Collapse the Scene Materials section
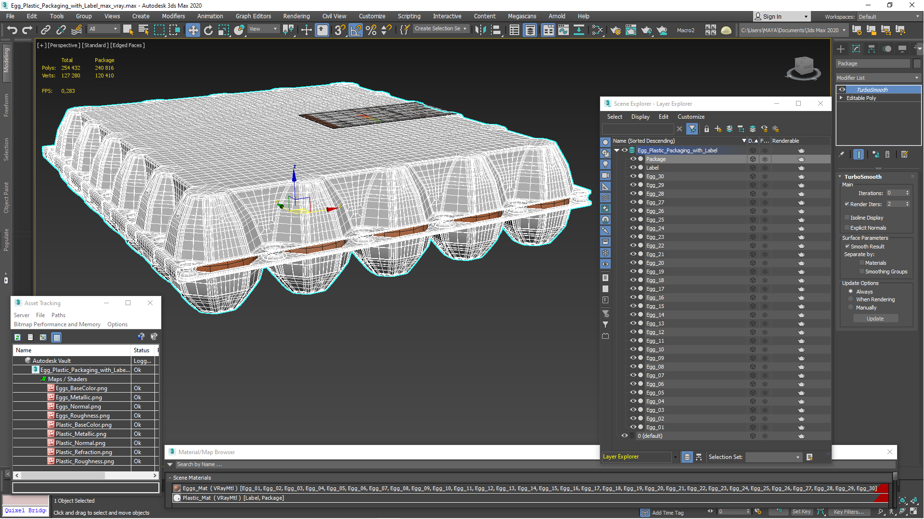The image size is (924, 519). 170,478
